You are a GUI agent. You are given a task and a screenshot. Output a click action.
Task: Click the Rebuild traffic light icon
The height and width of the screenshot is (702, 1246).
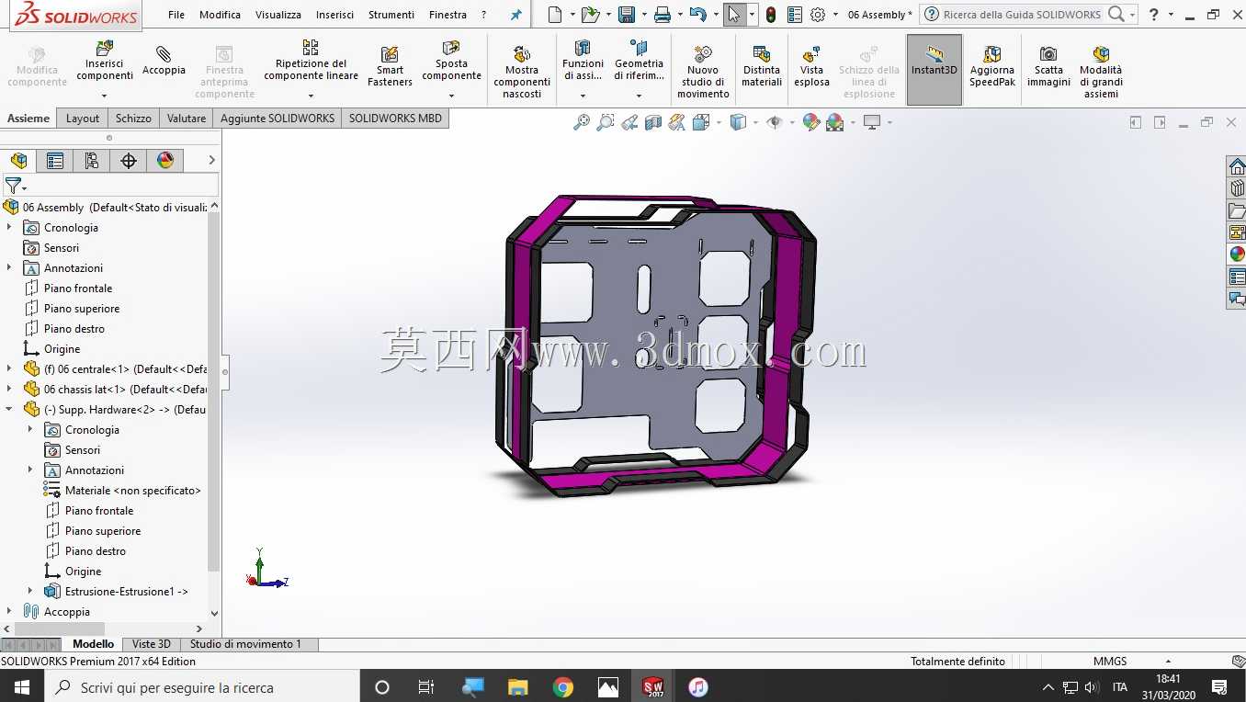pos(770,15)
